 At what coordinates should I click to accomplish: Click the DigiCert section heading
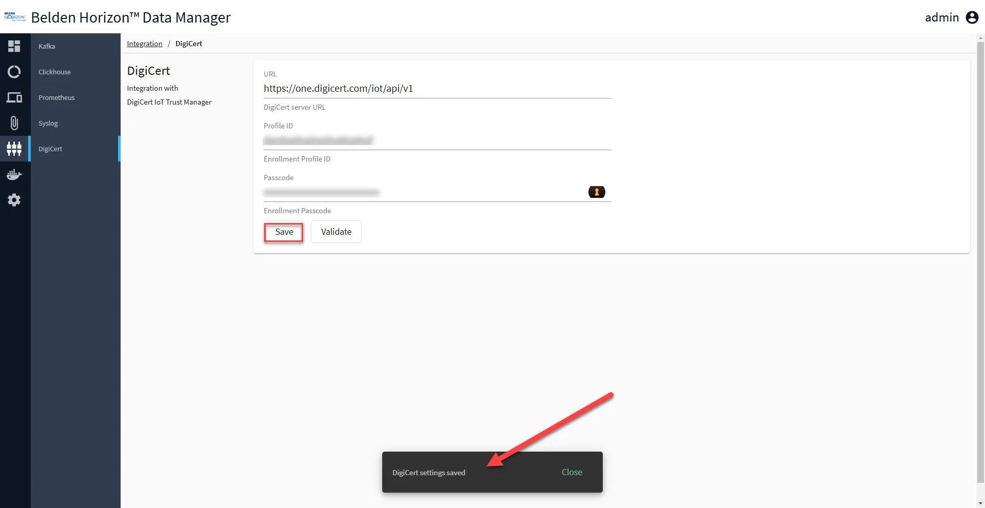point(148,71)
